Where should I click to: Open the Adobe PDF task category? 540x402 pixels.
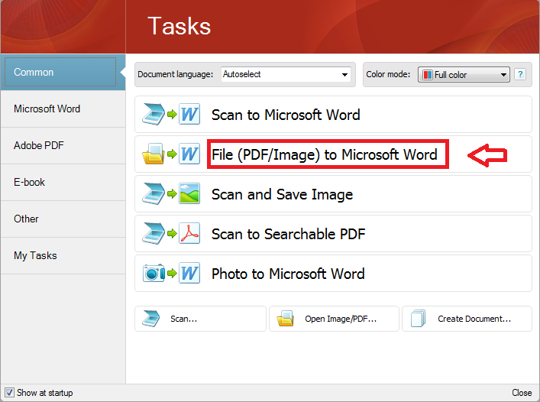point(38,145)
